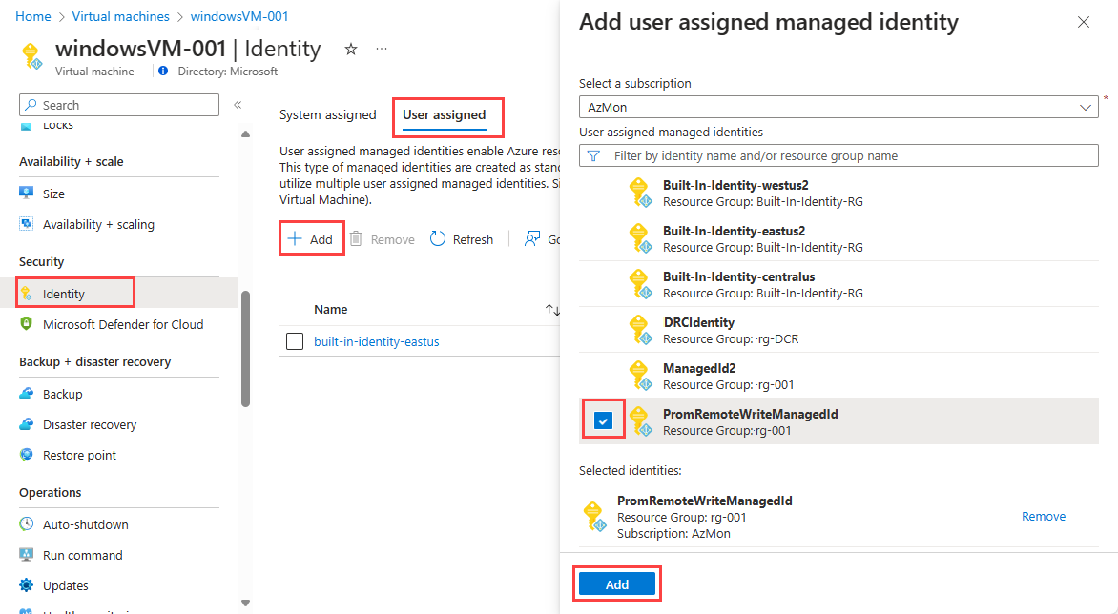Uncheck the PromRemoteWriteManagedId checkbox
The height and width of the screenshot is (614, 1118).
click(x=603, y=420)
